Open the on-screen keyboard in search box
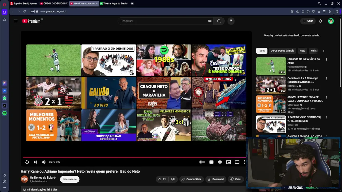Image resolution: width=342 pixels, height=192 pixels. click(x=210, y=21)
